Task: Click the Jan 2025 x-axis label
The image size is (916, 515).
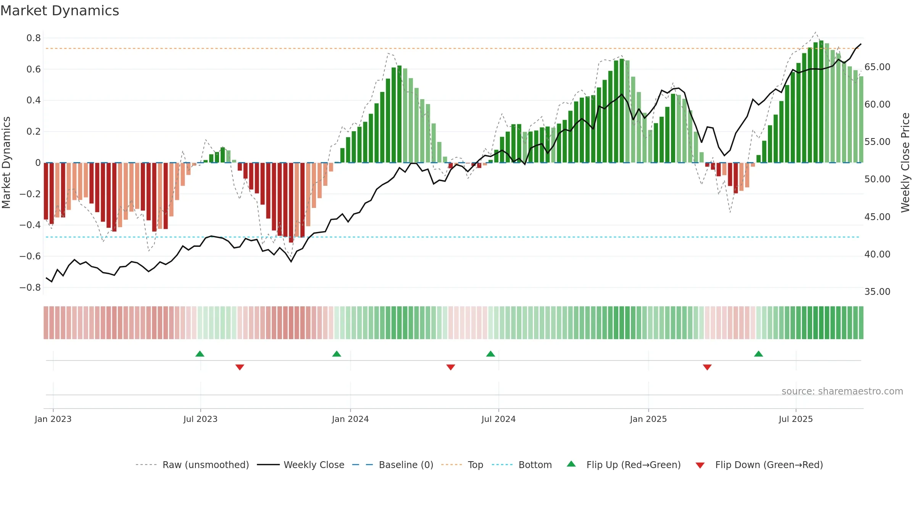Action: click(648, 419)
